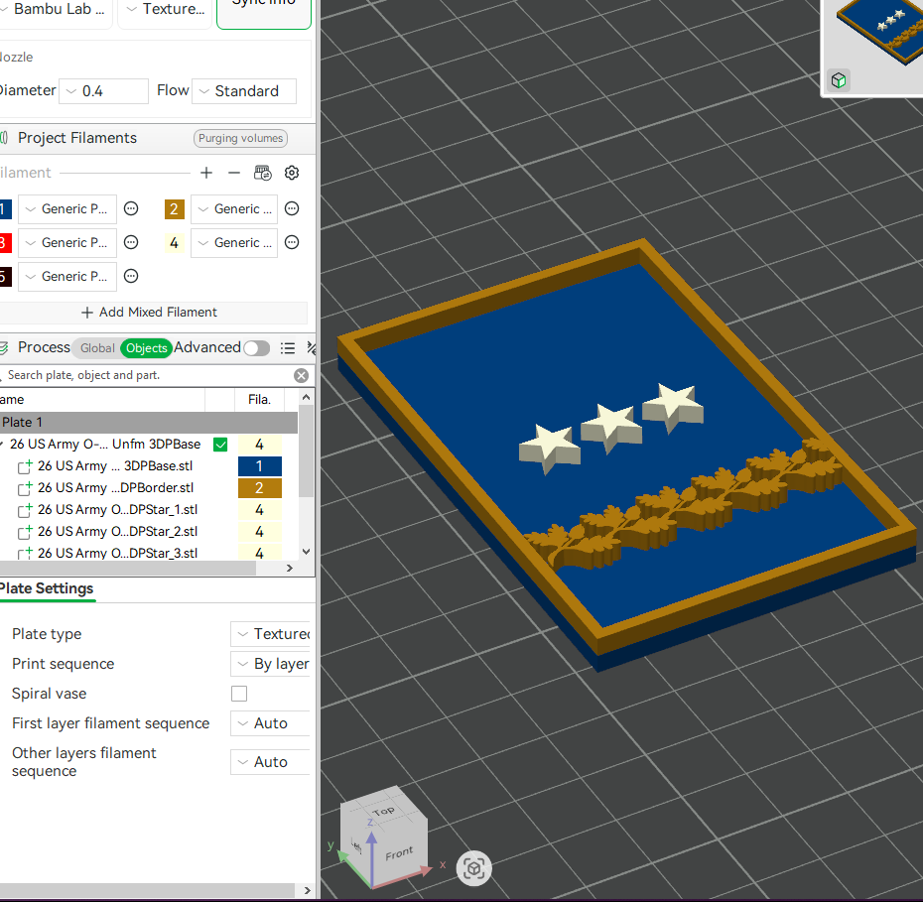Clear the object search field

(302, 375)
